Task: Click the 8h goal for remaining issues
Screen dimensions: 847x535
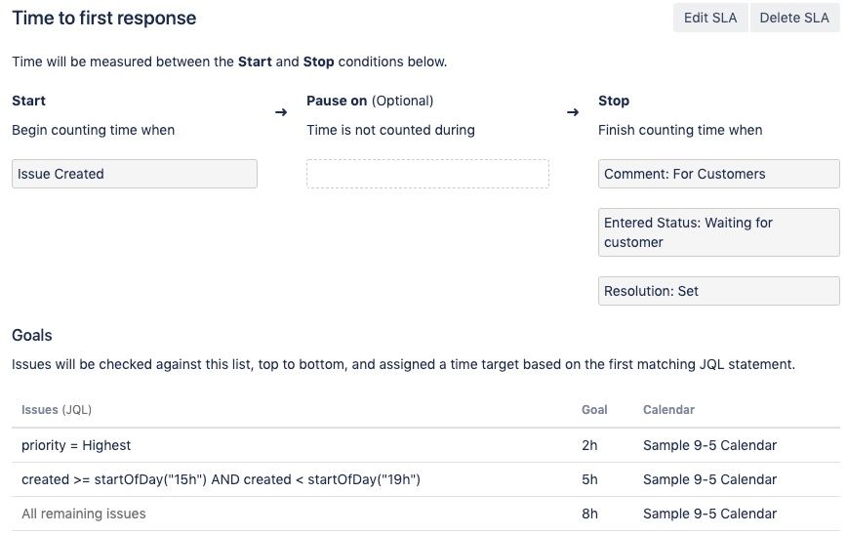Action: point(589,514)
